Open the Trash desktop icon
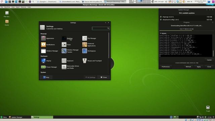Image resolution: width=215 pixels, height=121 pixels. point(208,107)
